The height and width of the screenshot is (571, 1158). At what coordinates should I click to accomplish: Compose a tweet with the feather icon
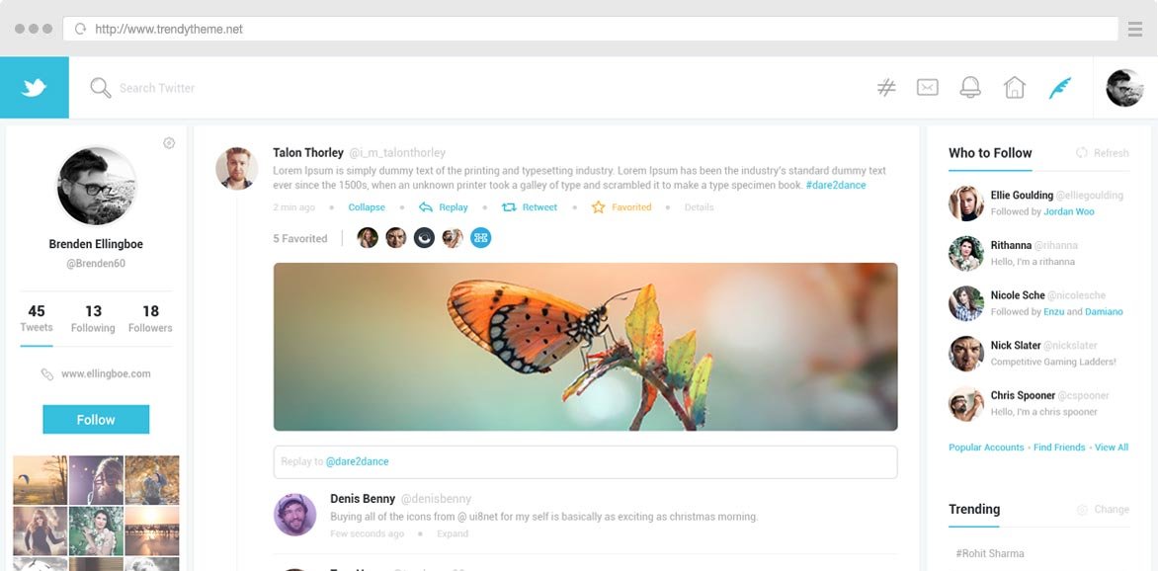click(1060, 88)
